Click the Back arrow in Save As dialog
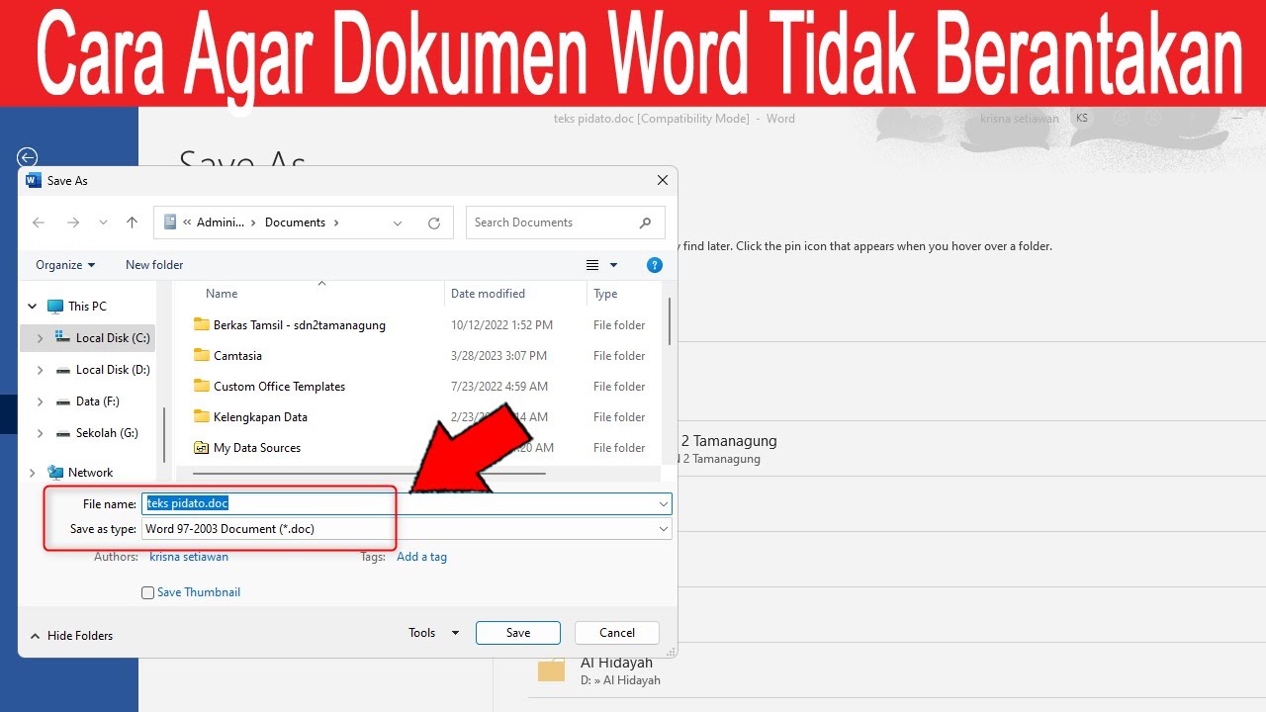Screen dimensions: 1266x712 pos(39,222)
